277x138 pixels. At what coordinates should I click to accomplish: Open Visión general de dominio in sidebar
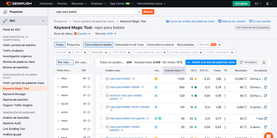point(19,45)
